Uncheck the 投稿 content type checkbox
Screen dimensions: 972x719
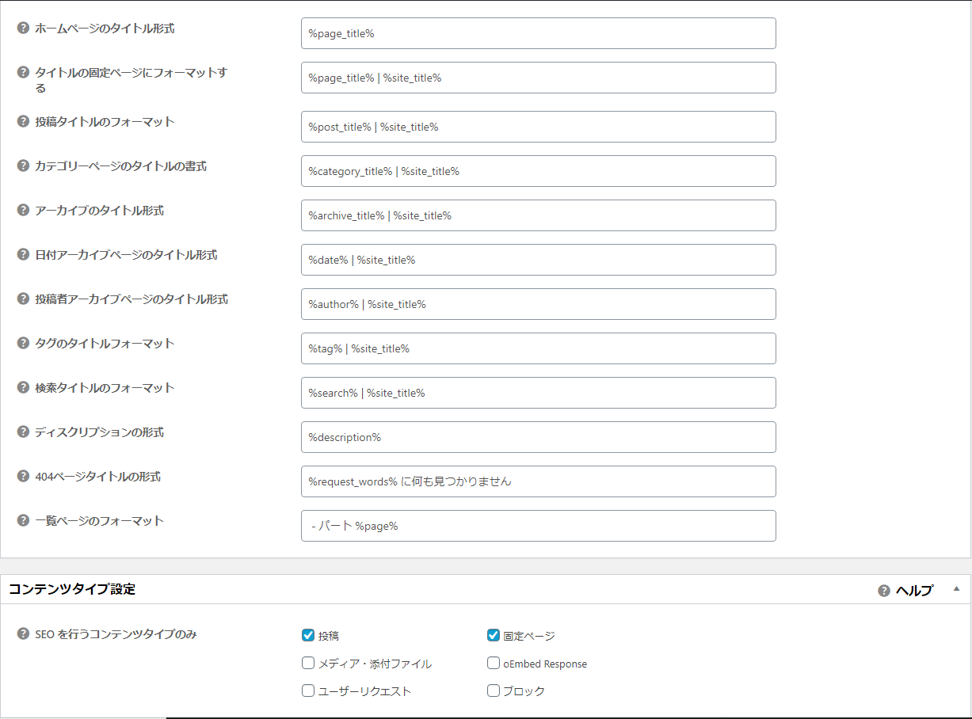(x=308, y=635)
